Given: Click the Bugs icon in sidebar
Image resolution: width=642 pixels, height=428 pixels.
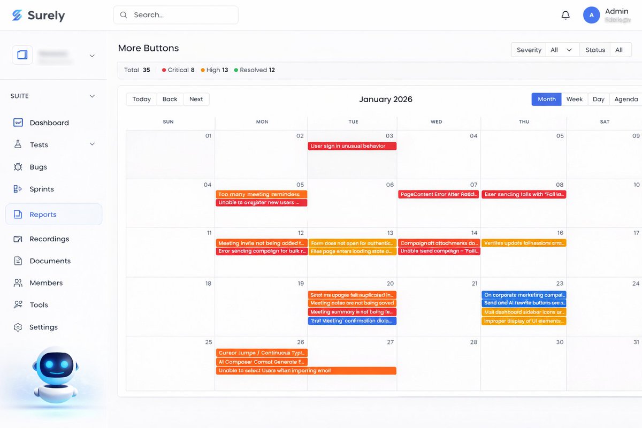Looking at the screenshot, I should point(18,167).
